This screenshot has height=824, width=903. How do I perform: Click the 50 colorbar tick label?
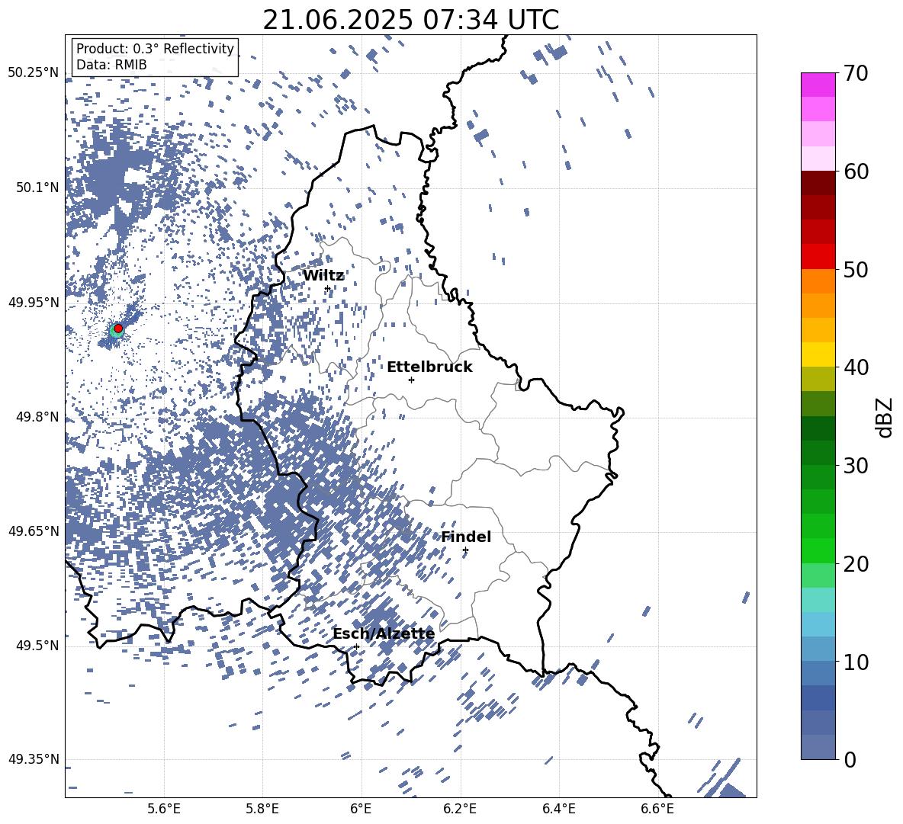856,269
